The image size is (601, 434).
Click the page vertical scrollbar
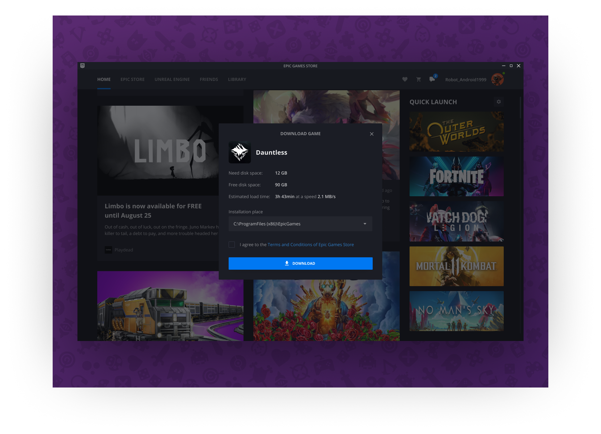click(x=520, y=108)
